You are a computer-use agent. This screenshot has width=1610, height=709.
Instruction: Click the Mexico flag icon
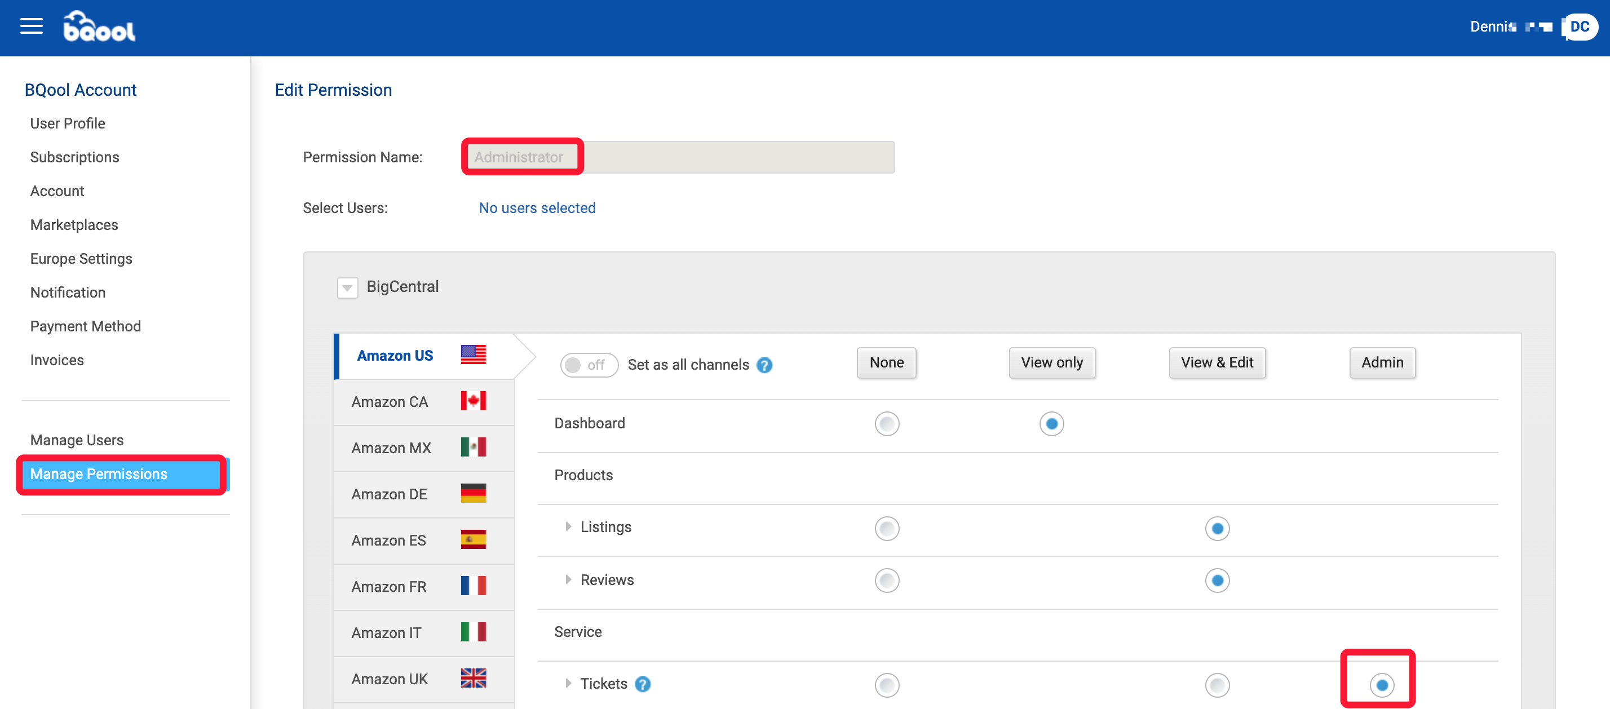(x=473, y=447)
